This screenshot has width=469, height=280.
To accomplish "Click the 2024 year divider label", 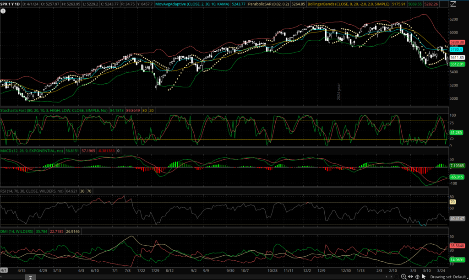I will 338,92.
